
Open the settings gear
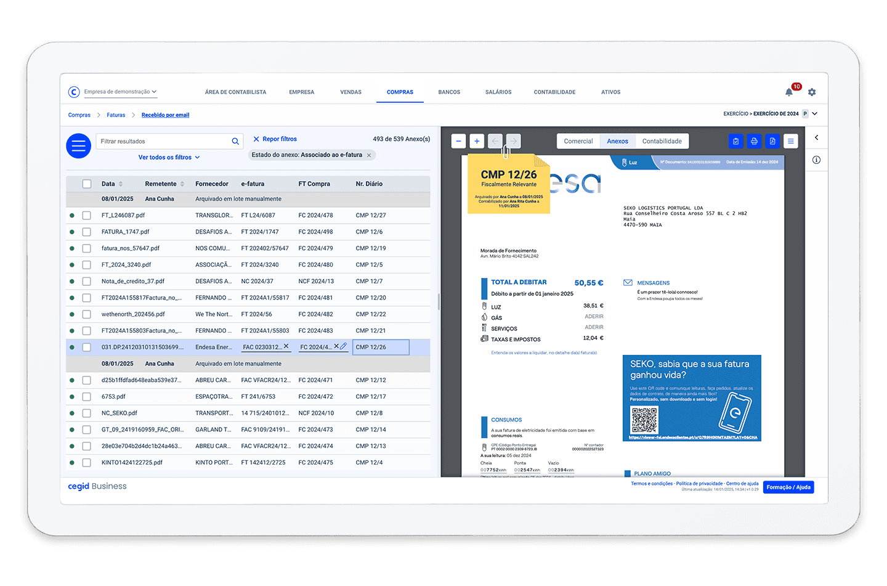click(x=812, y=92)
